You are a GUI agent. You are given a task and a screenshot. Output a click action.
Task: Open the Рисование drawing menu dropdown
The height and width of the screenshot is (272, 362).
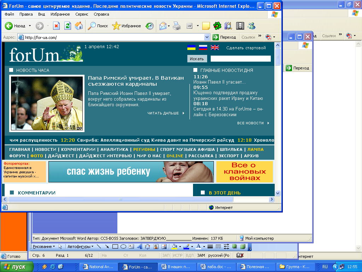point(44,246)
